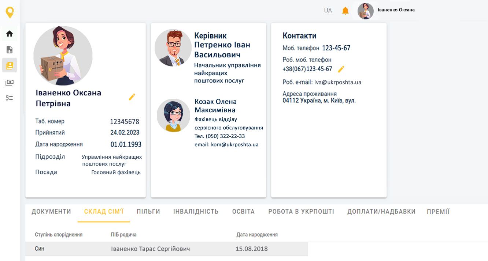488x261 pixels.
Task: Click the large profile photo of Іваненко Оксана
Action: (63, 56)
